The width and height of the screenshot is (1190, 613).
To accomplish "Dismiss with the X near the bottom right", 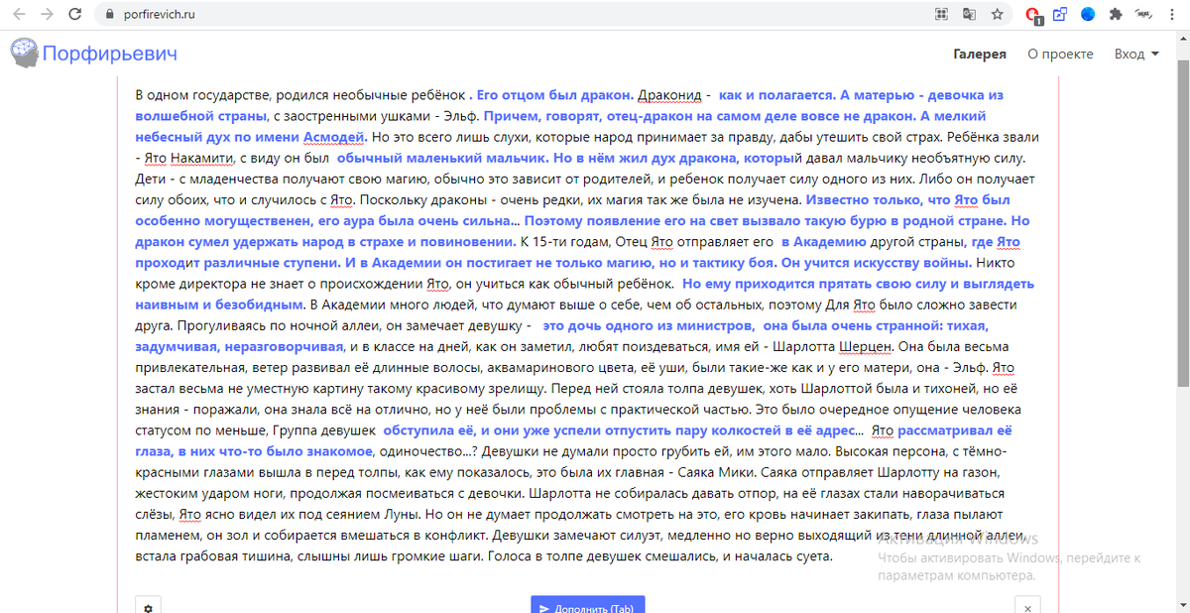I will [1027, 605].
